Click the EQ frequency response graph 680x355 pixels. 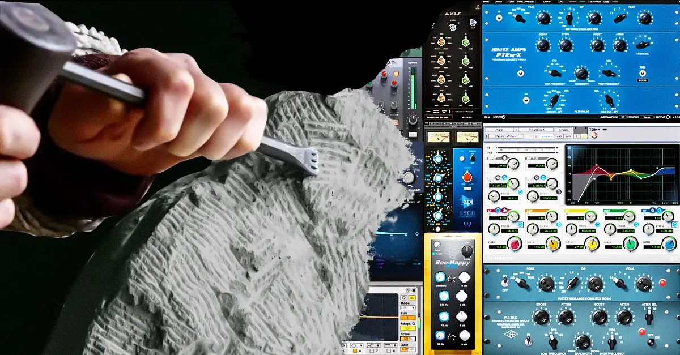point(621,174)
